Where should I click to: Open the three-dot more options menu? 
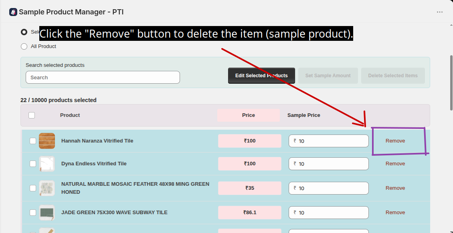coord(440,12)
